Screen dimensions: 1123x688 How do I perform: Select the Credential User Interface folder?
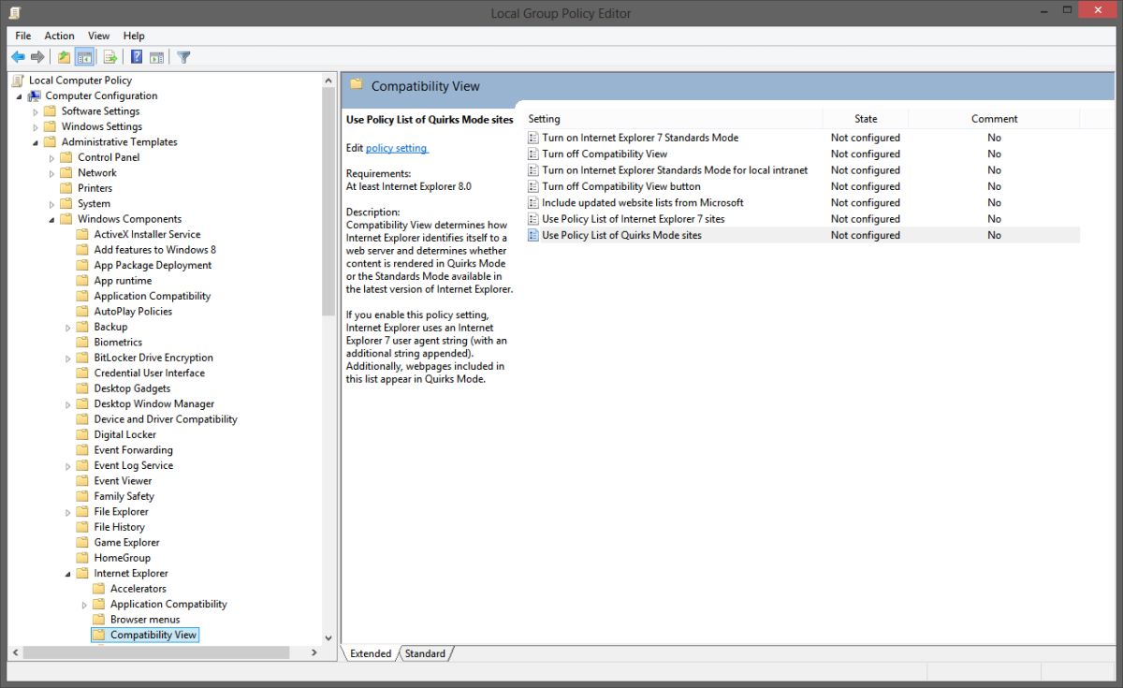(x=150, y=373)
